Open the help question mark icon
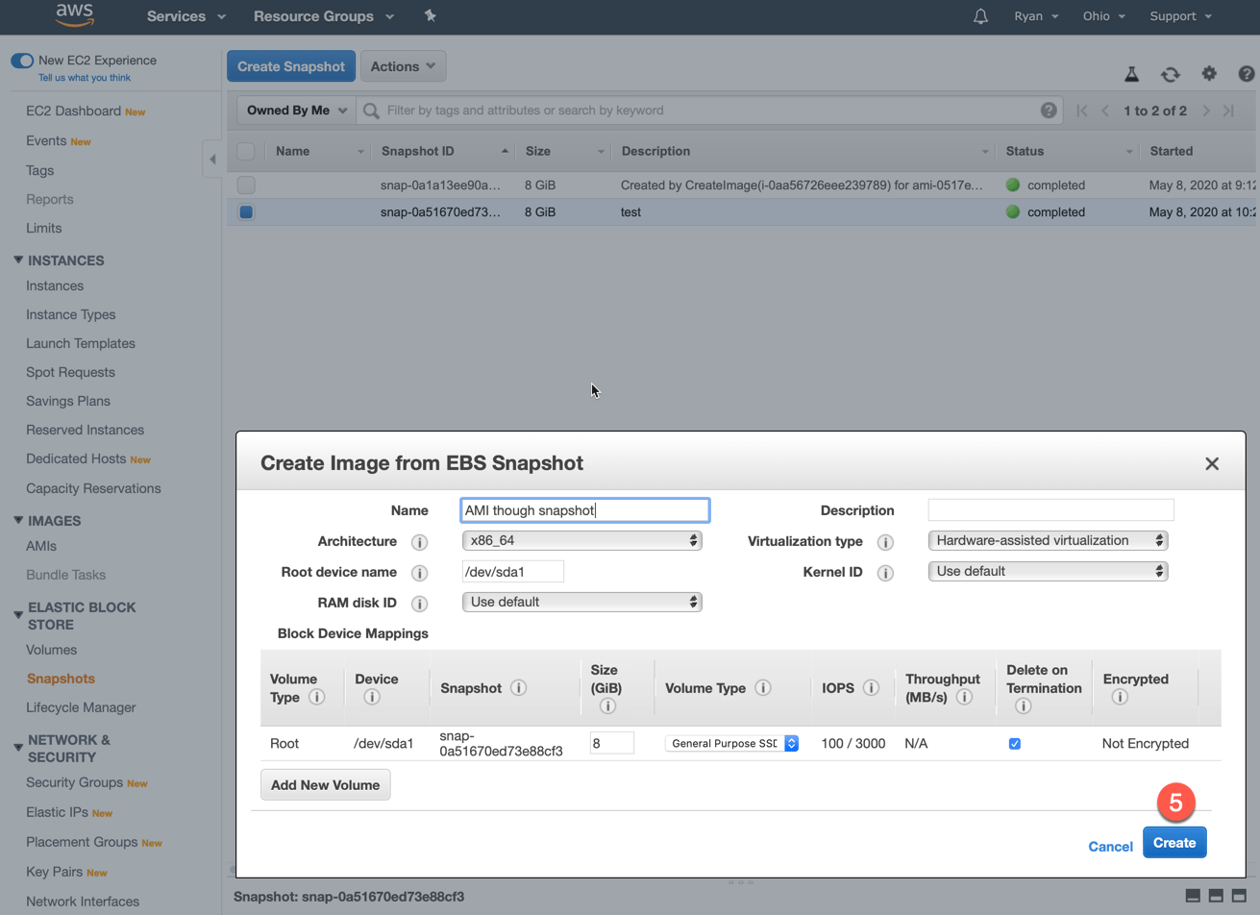The image size is (1260, 915). [1247, 73]
